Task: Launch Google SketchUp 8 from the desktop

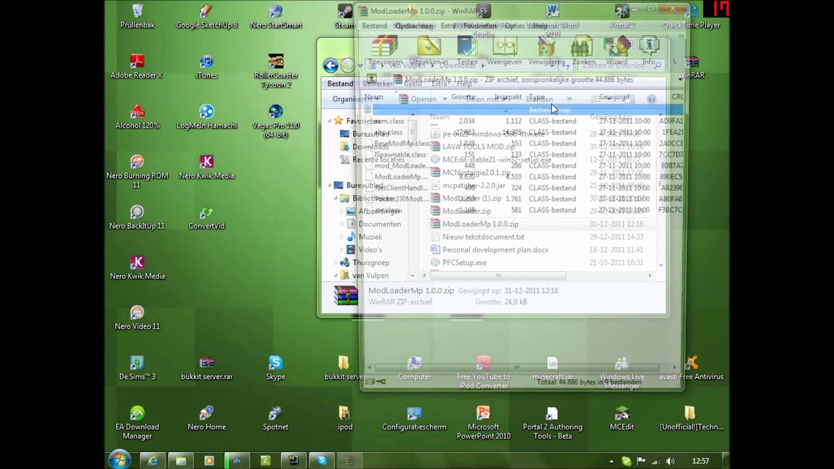Action: click(x=207, y=17)
